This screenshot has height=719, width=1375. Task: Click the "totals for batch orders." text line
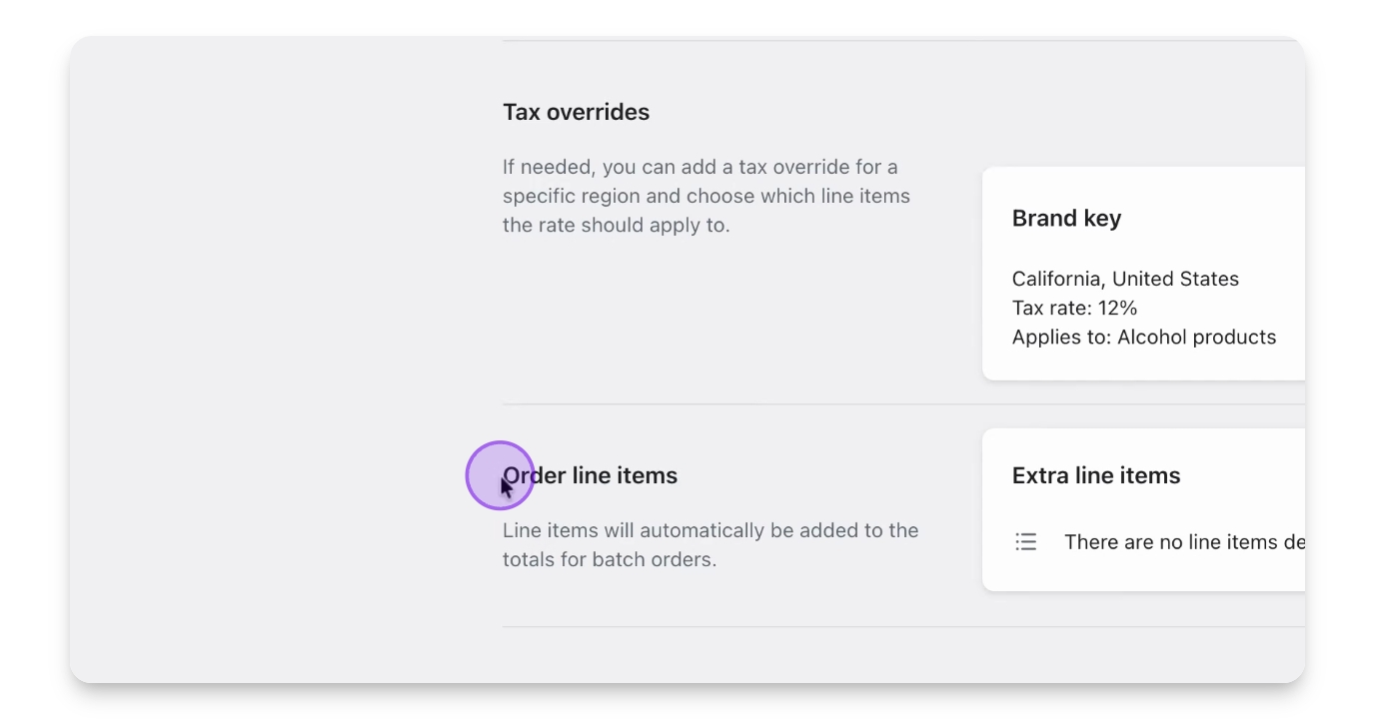tap(609, 560)
